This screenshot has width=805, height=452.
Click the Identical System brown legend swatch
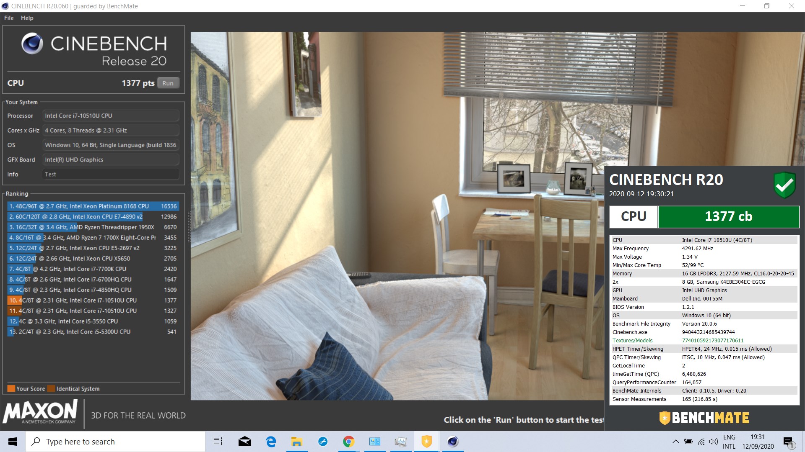(51, 388)
